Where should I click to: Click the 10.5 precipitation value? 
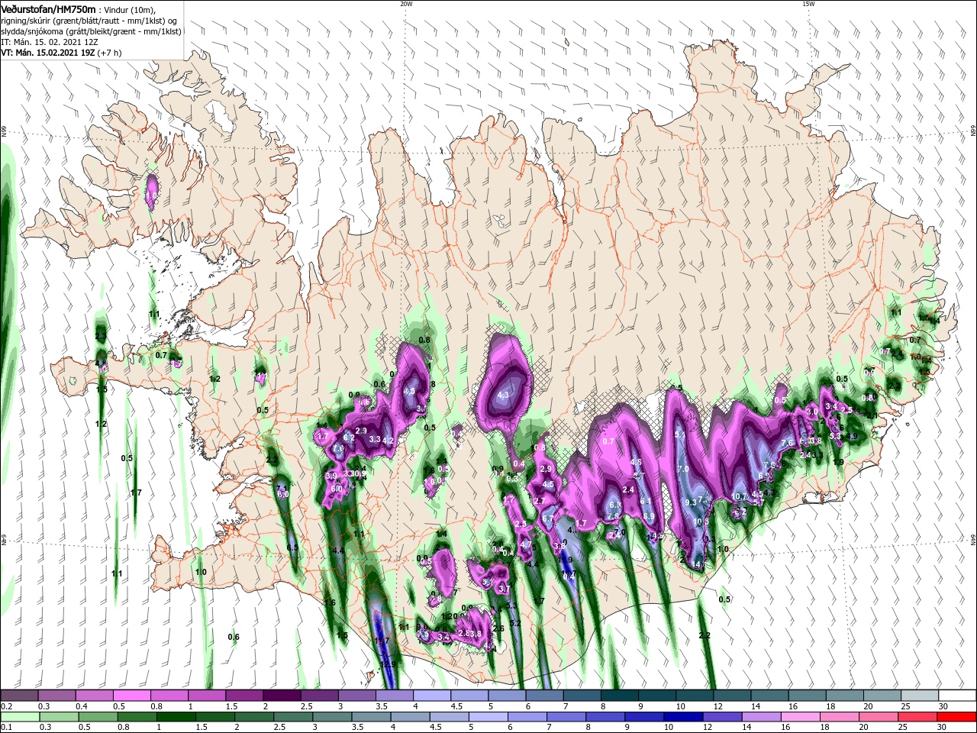click(x=701, y=521)
